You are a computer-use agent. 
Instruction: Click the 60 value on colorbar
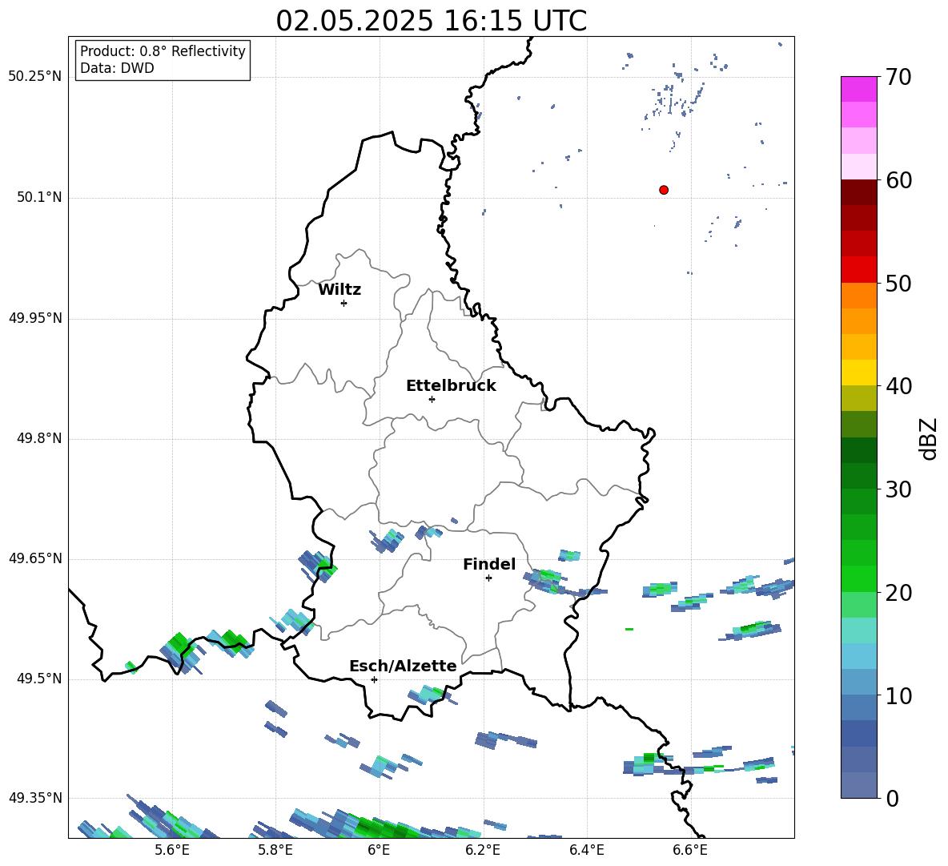(x=898, y=180)
